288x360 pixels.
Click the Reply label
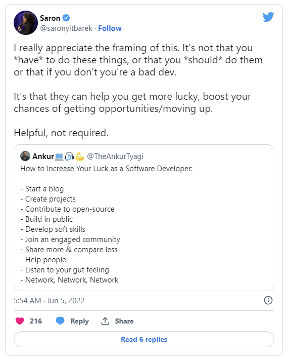click(79, 321)
